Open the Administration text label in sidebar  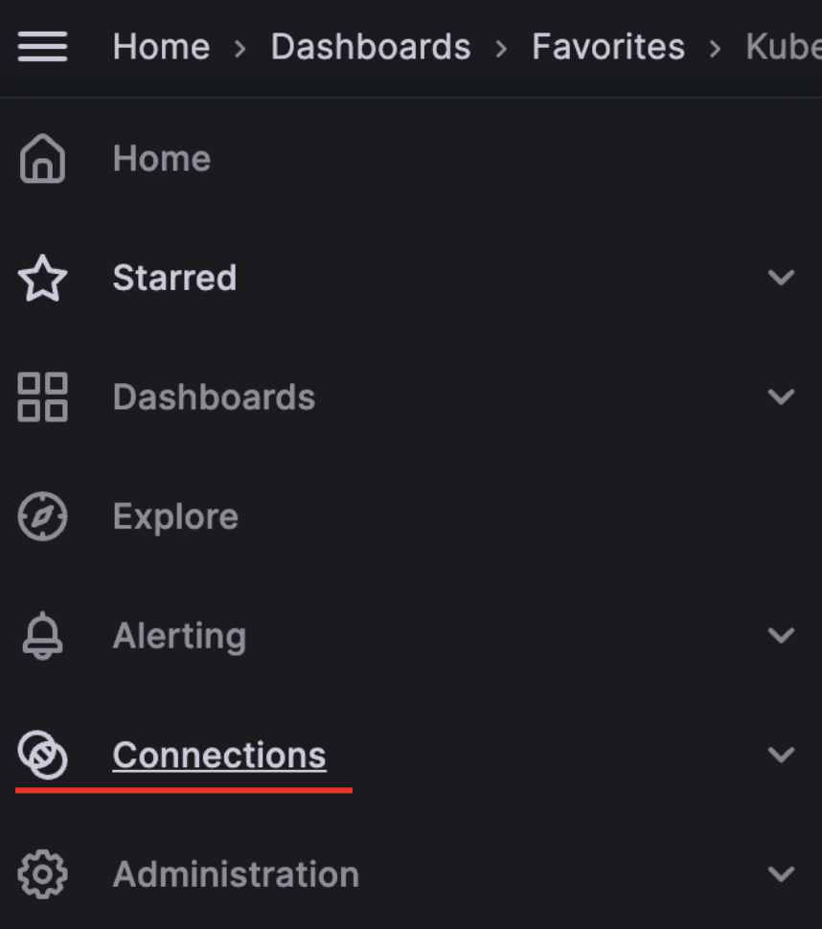236,874
